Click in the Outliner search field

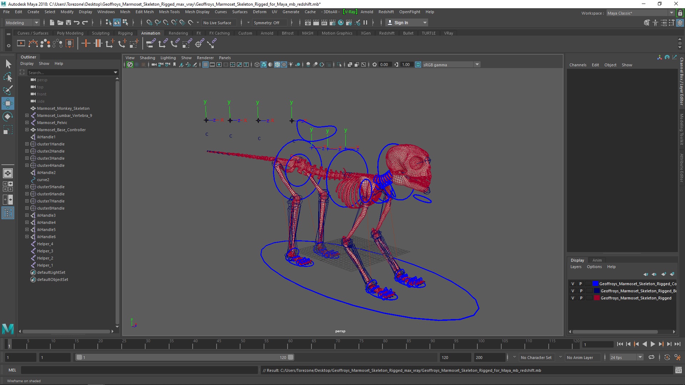coord(71,72)
